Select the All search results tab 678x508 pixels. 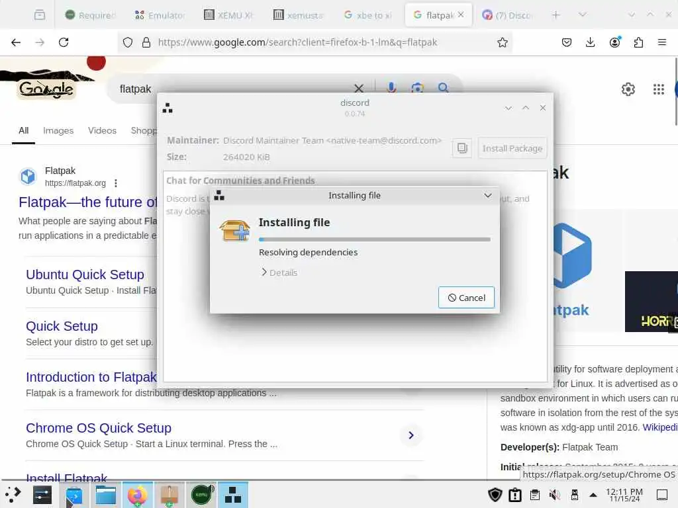(23, 130)
